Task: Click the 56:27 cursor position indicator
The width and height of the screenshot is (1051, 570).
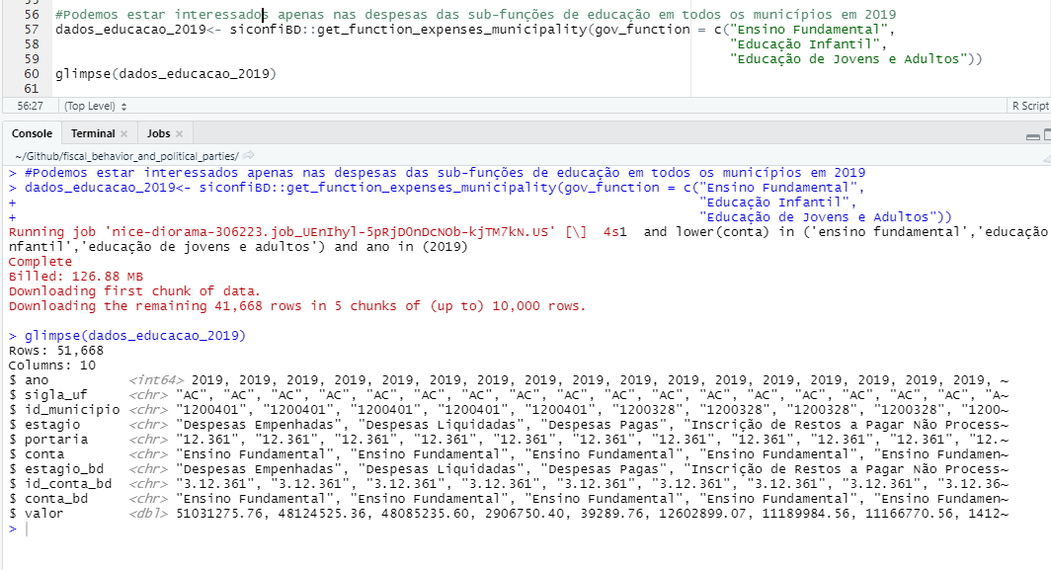Action: tap(31, 106)
